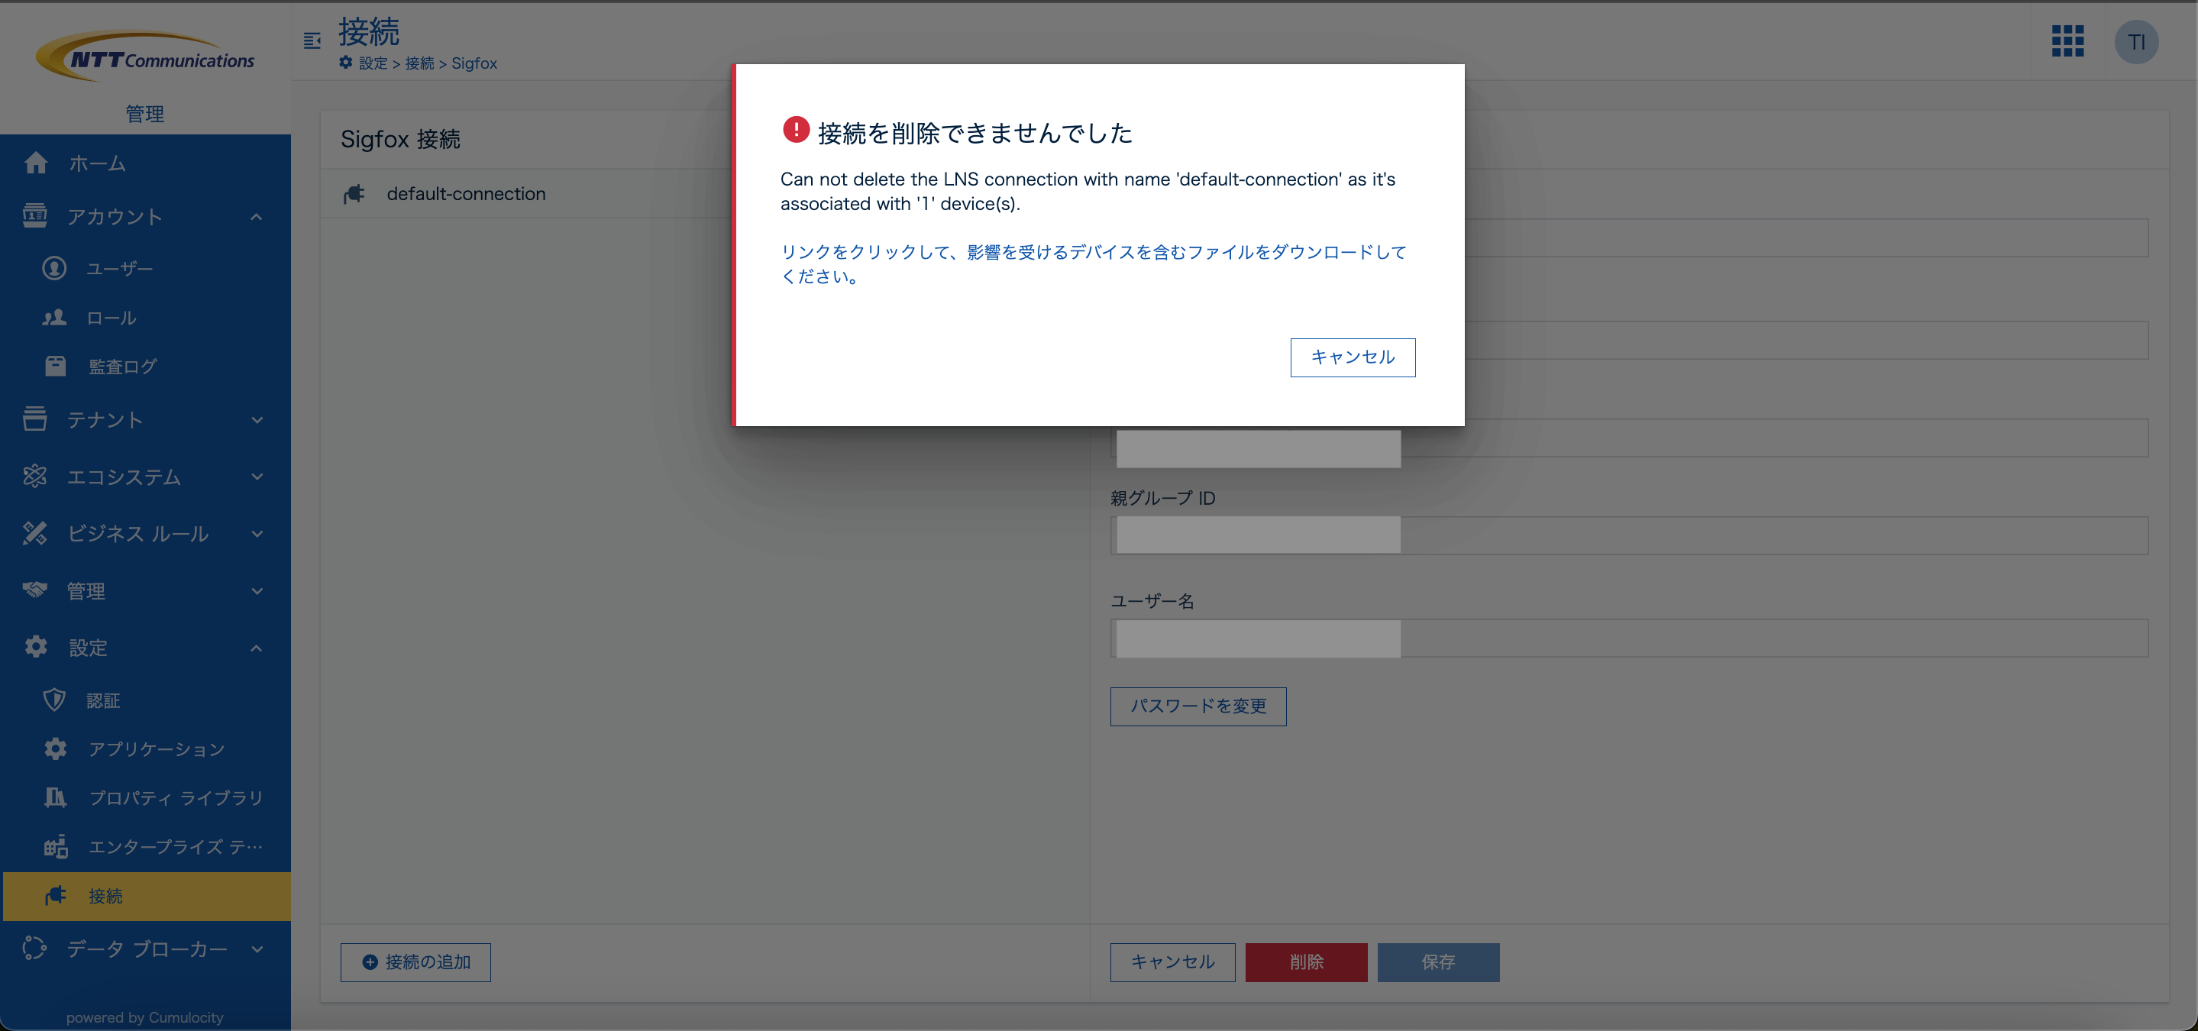Click パスワードを変更 change password button
This screenshot has height=1031, width=2198.
point(1198,706)
